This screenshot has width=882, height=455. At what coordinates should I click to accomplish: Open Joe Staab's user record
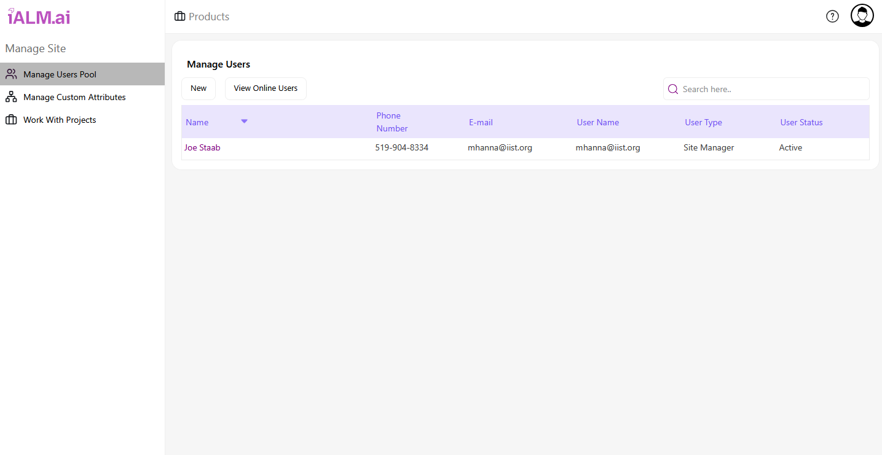tap(202, 147)
